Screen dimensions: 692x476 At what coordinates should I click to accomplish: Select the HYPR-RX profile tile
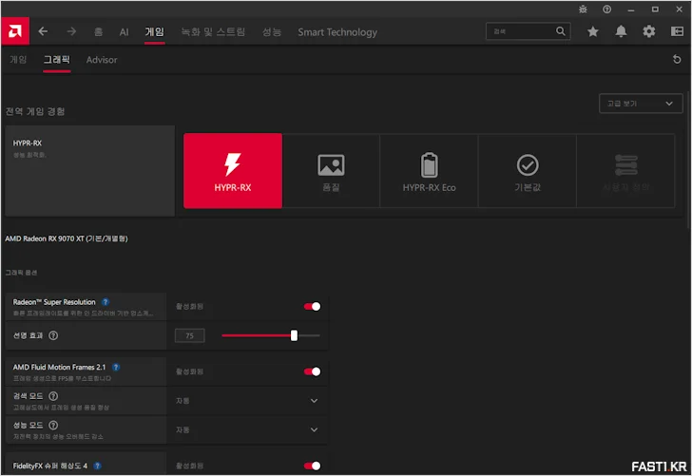tap(233, 171)
